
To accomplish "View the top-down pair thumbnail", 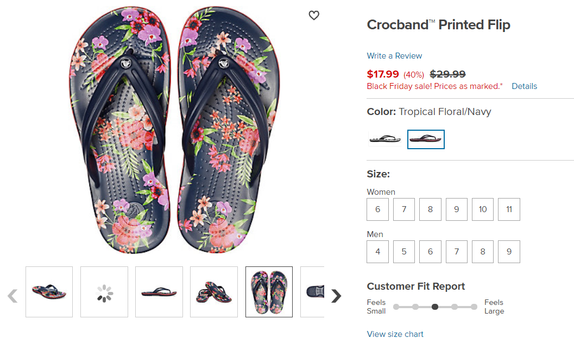I will [x=269, y=292].
